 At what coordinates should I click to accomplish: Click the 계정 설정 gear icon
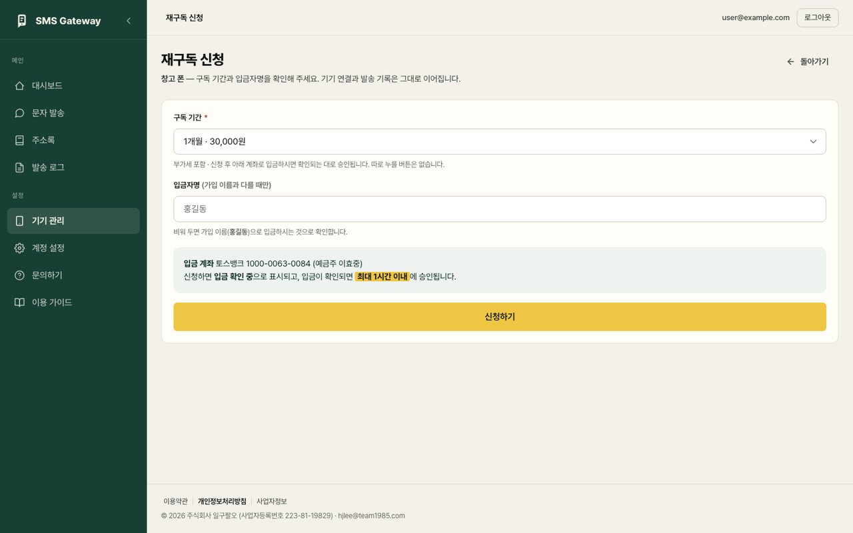click(19, 248)
